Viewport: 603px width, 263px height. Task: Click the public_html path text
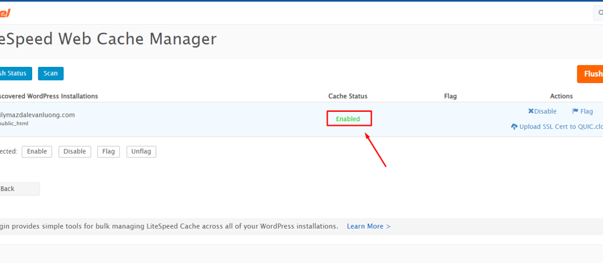(x=14, y=124)
